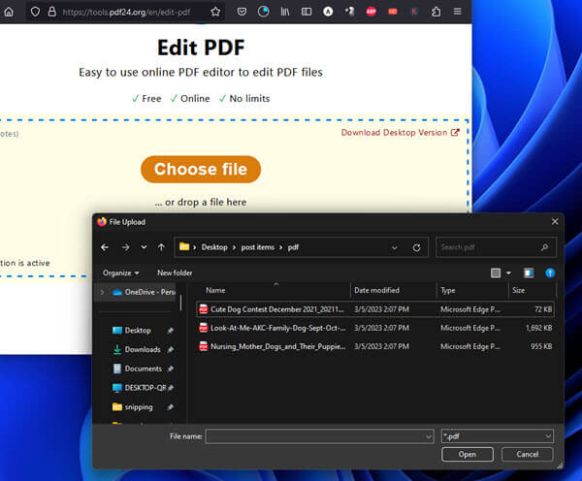This screenshot has height=481, width=582.
Task: Go to Firefox home page icon
Action: click(9, 12)
